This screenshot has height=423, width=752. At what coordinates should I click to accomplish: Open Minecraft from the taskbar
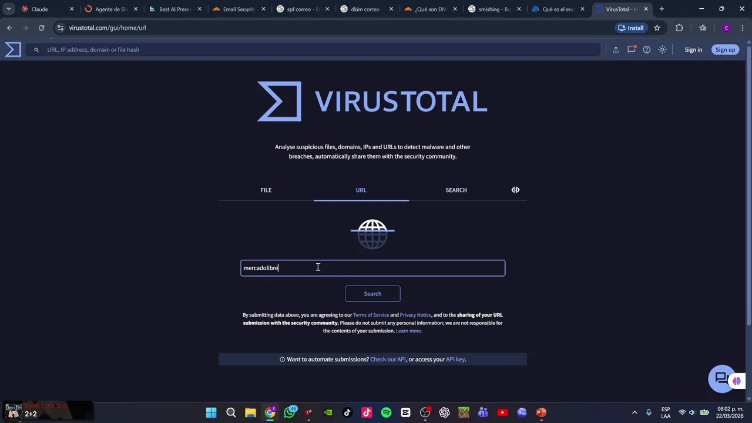(x=464, y=412)
